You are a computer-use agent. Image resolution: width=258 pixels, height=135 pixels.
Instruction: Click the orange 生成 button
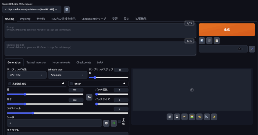(227, 30)
